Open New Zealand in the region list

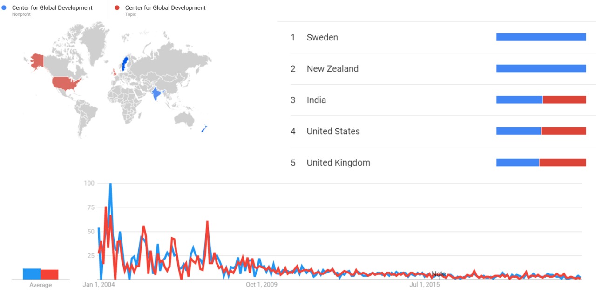(x=332, y=69)
